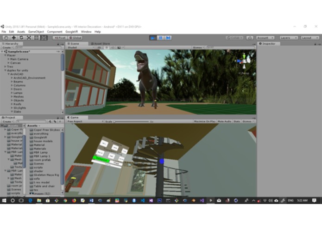Open the File menu
Viewport: 322px width, 228px height.
4,32
